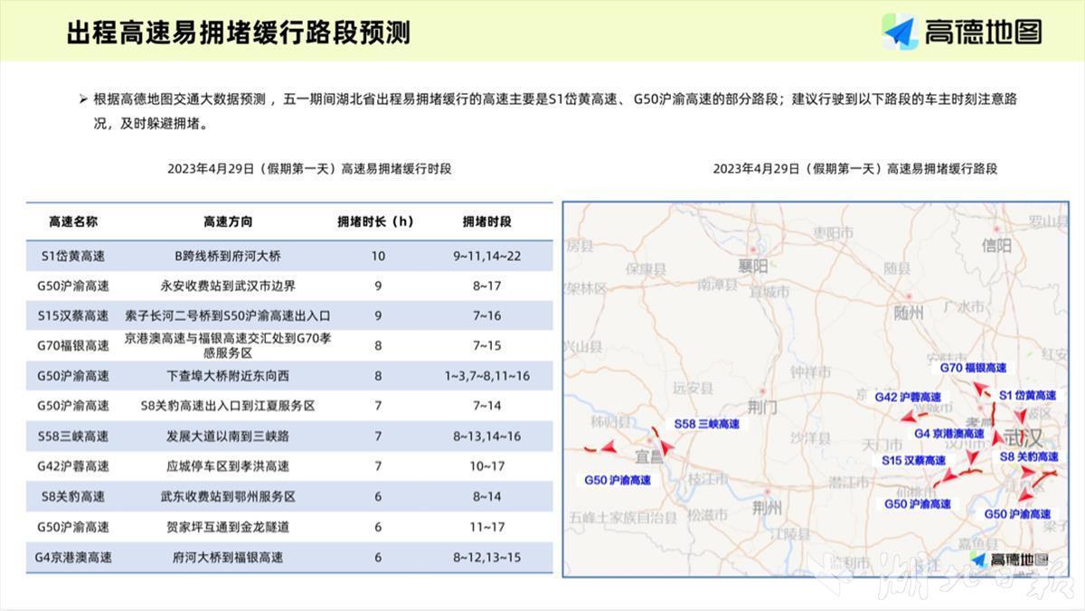This screenshot has width=1085, height=611.
Task: Select the 高速名称 column header
Action: (x=73, y=221)
